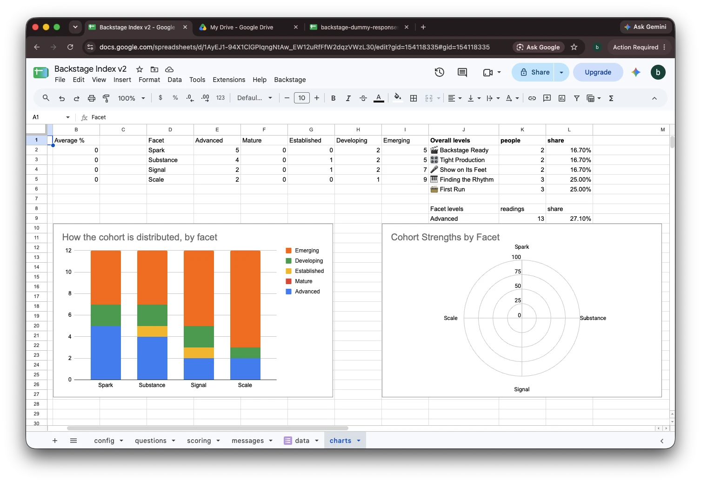
Task: Click the Undo arrow icon
Action: click(61, 98)
